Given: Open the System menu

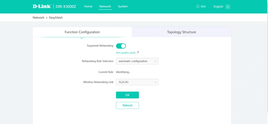Looking at the screenshot, I should (x=123, y=7).
